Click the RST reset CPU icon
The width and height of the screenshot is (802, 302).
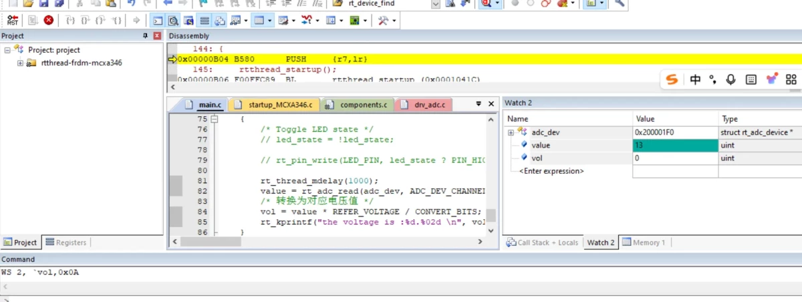[x=13, y=20]
